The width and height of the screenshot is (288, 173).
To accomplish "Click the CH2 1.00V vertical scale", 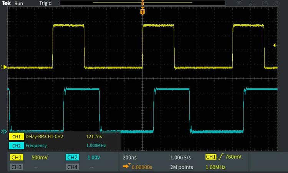I will pyautogui.click(x=94, y=158).
